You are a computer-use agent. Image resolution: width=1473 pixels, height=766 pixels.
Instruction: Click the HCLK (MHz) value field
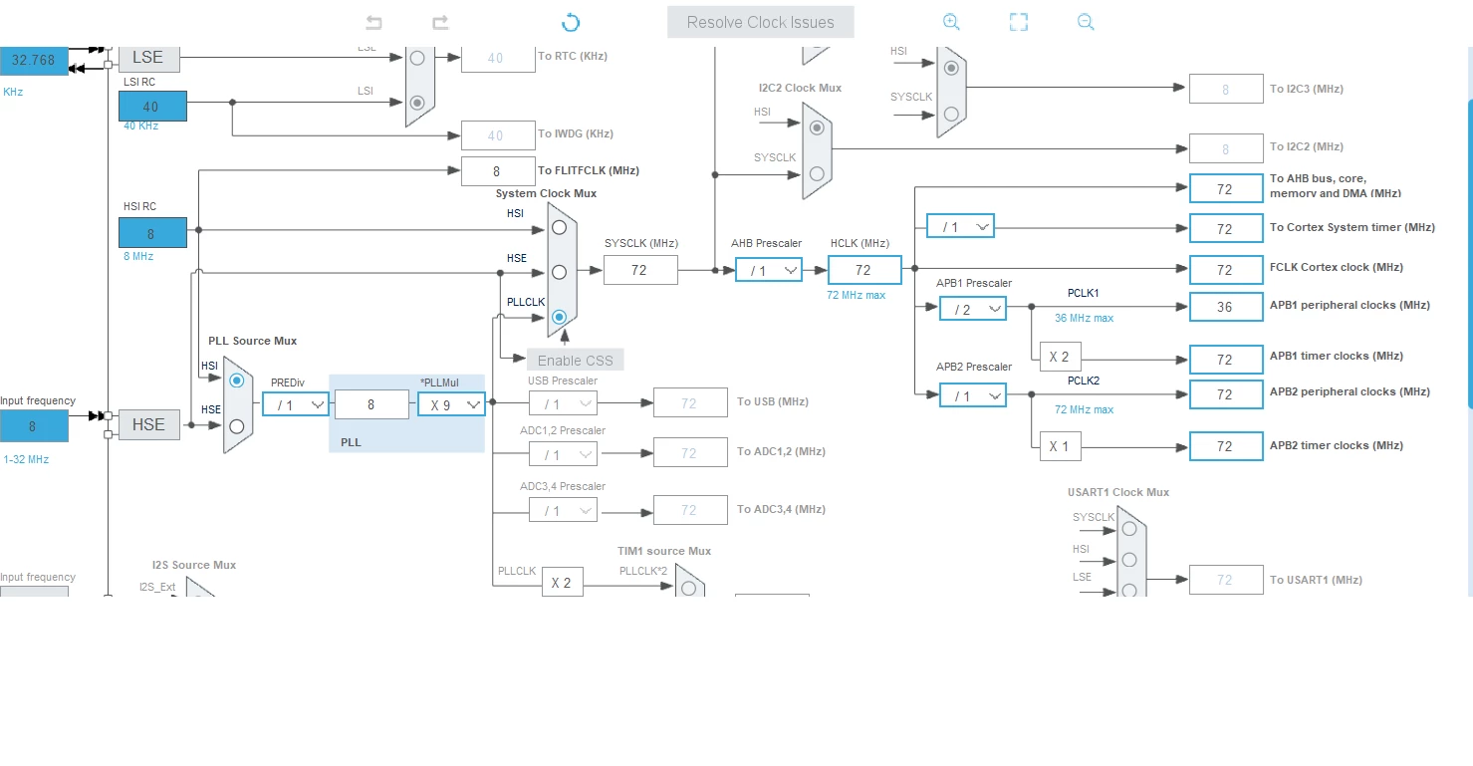click(x=863, y=270)
